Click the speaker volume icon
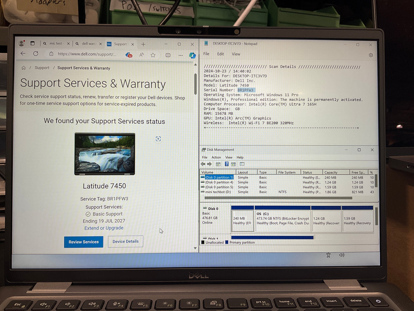414x311 pixels. tap(342, 255)
